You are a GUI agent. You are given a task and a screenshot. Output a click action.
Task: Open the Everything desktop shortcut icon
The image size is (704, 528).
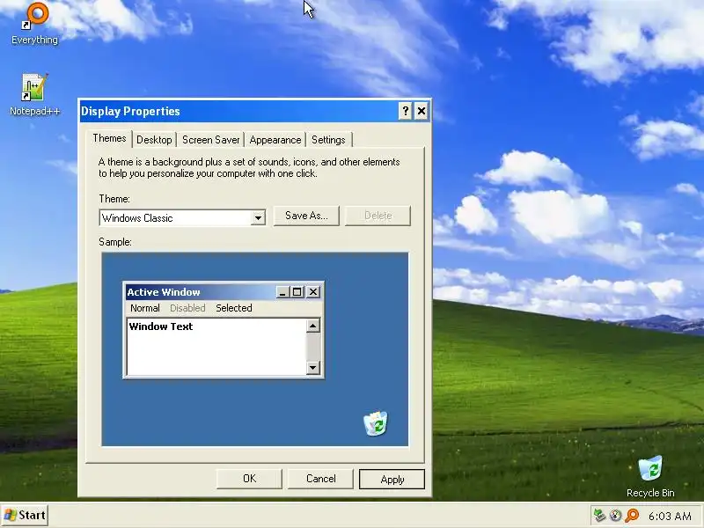click(x=35, y=24)
